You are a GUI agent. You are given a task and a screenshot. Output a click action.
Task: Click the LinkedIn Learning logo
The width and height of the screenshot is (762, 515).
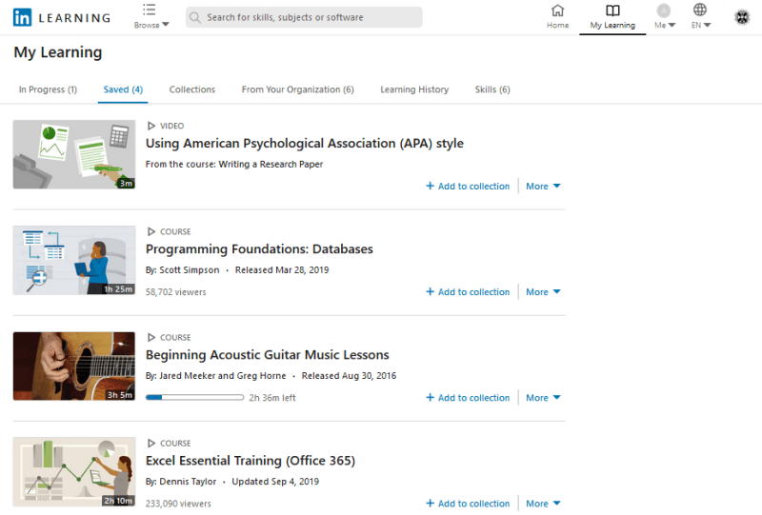click(62, 17)
